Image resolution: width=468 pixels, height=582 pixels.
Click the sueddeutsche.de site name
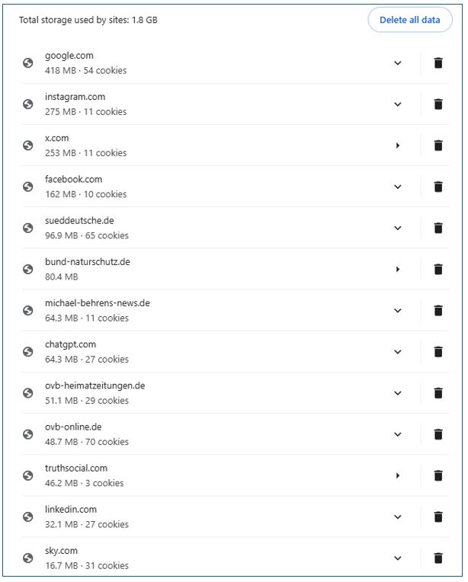tap(79, 220)
